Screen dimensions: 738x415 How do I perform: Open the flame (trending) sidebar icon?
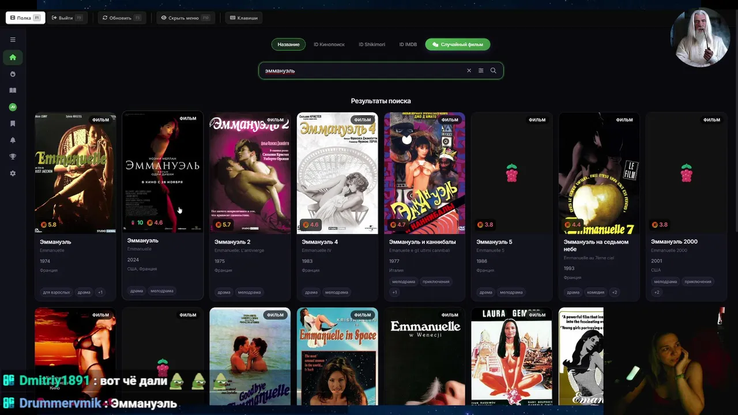click(x=13, y=74)
